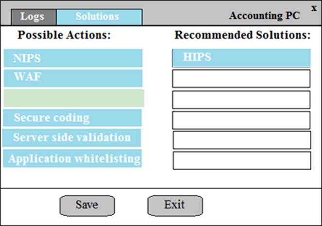Select Server side validation action
322x226 pixels.
pyautogui.click(x=73, y=138)
